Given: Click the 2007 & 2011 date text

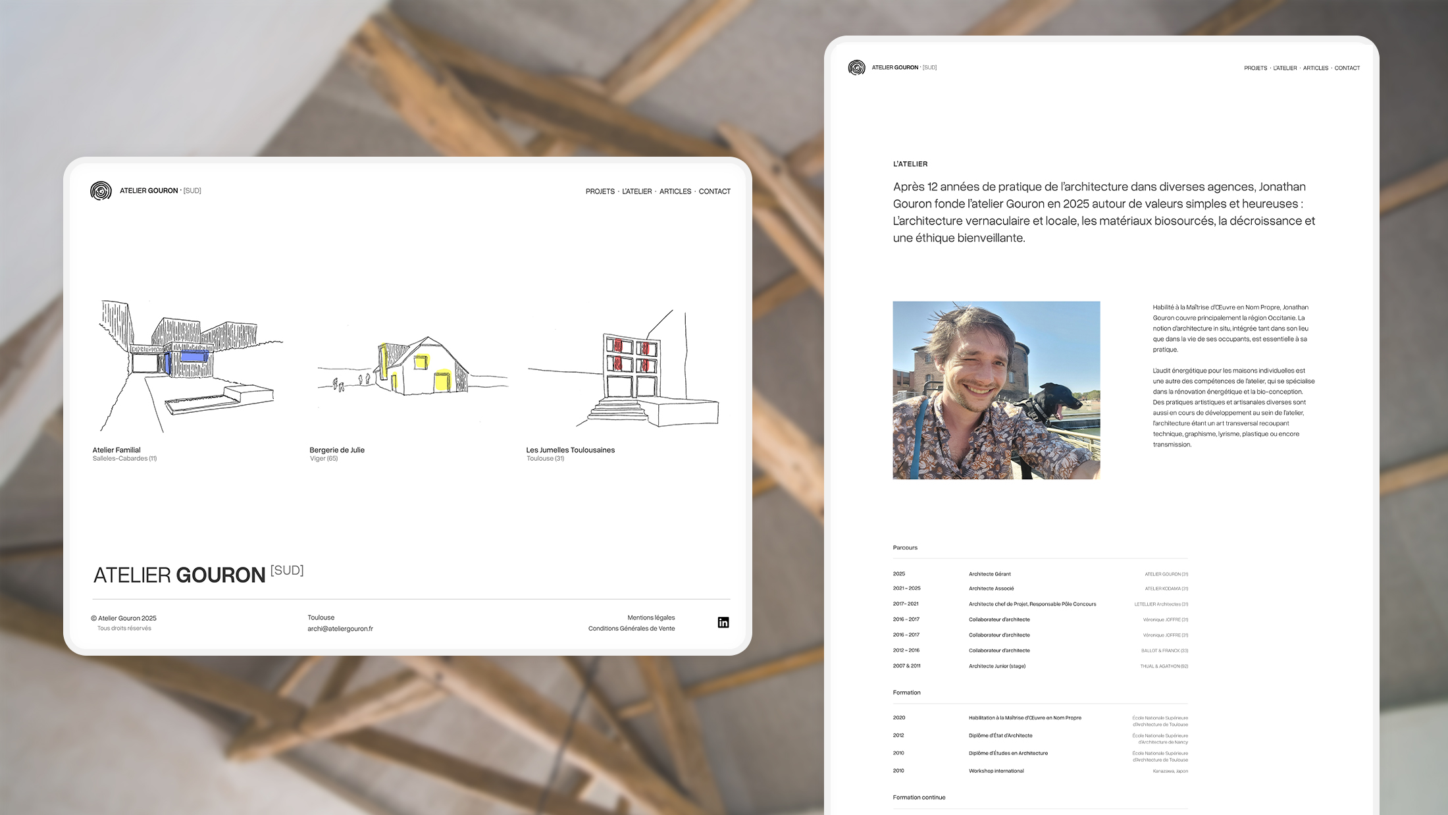Looking at the screenshot, I should click(x=907, y=666).
